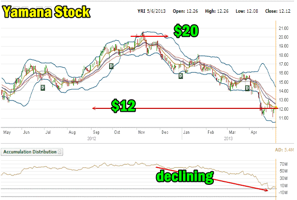Image resolution: width=297 pixels, height=200 pixels.
Task: Click the 18.00 price axis label
Action: coord(284,55)
